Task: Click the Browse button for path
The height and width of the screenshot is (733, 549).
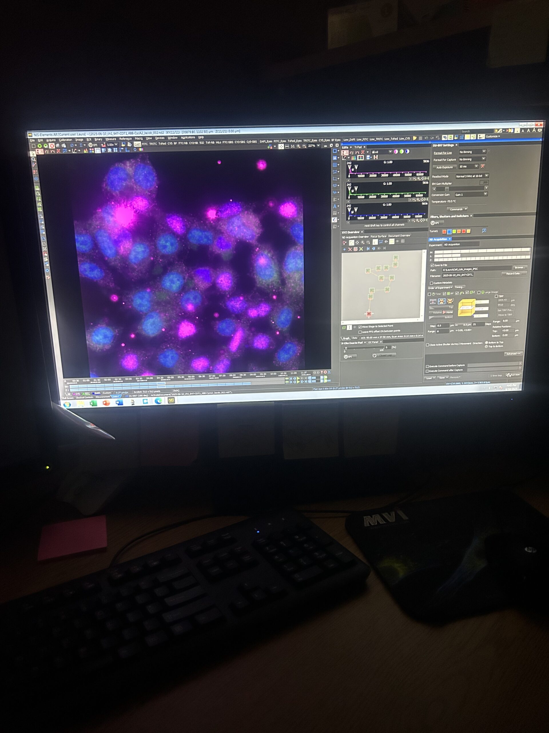Action: coord(520,268)
